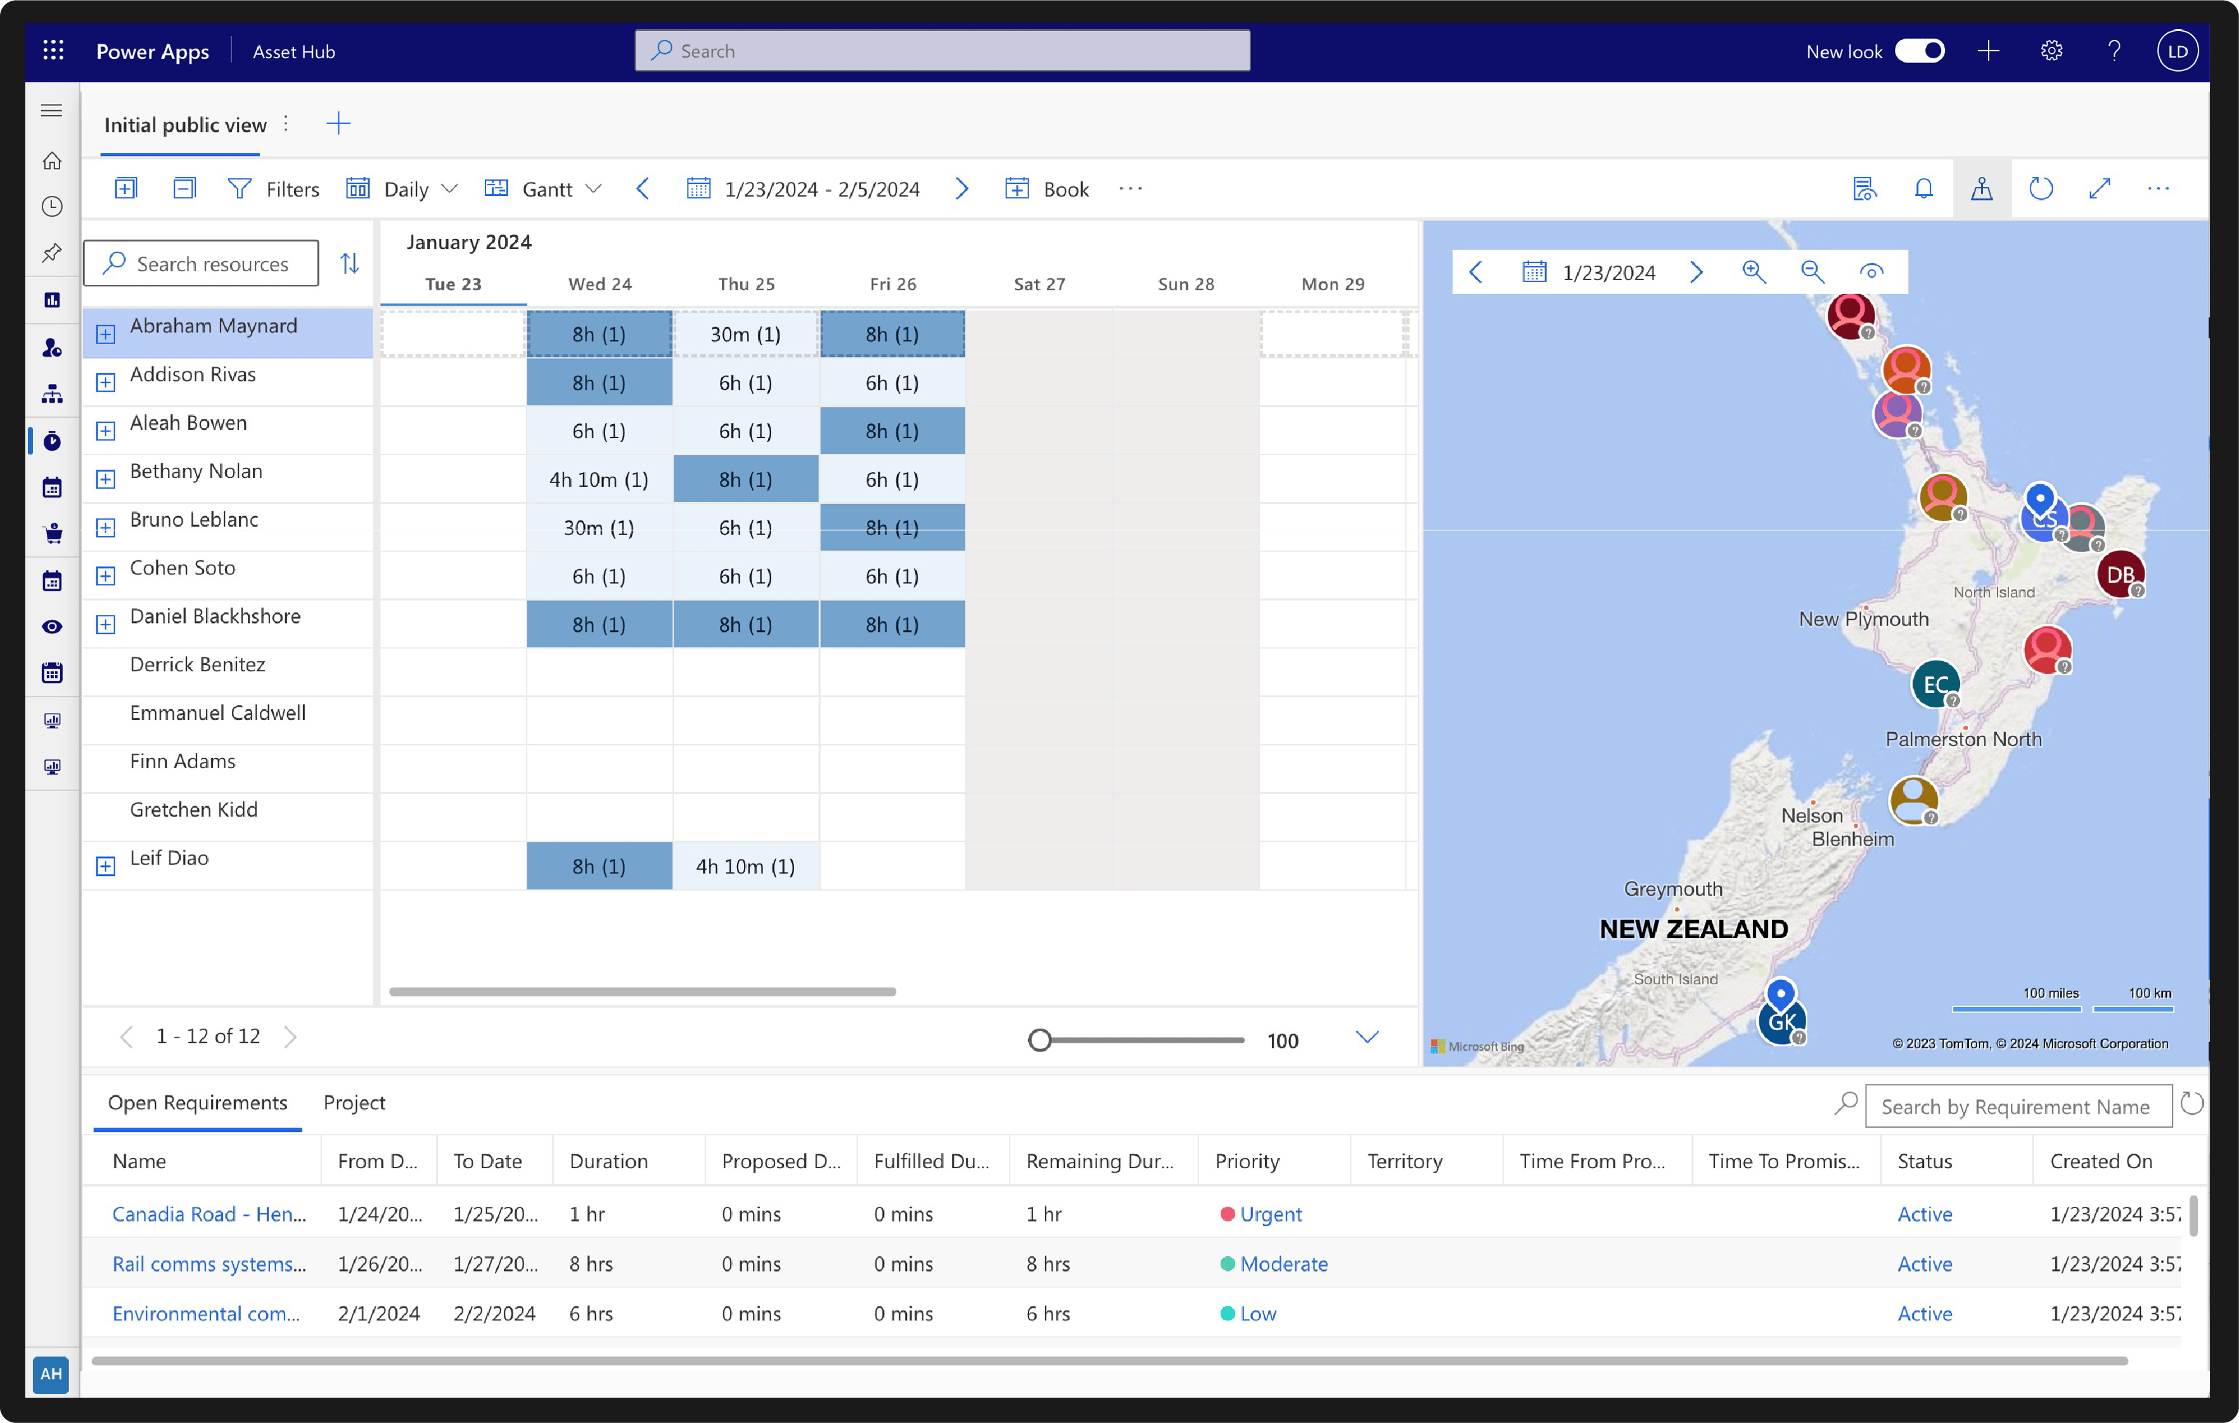The width and height of the screenshot is (2239, 1423).
Task: Collapse all resource rows
Action: pyautogui.click(x=184, y=189)
